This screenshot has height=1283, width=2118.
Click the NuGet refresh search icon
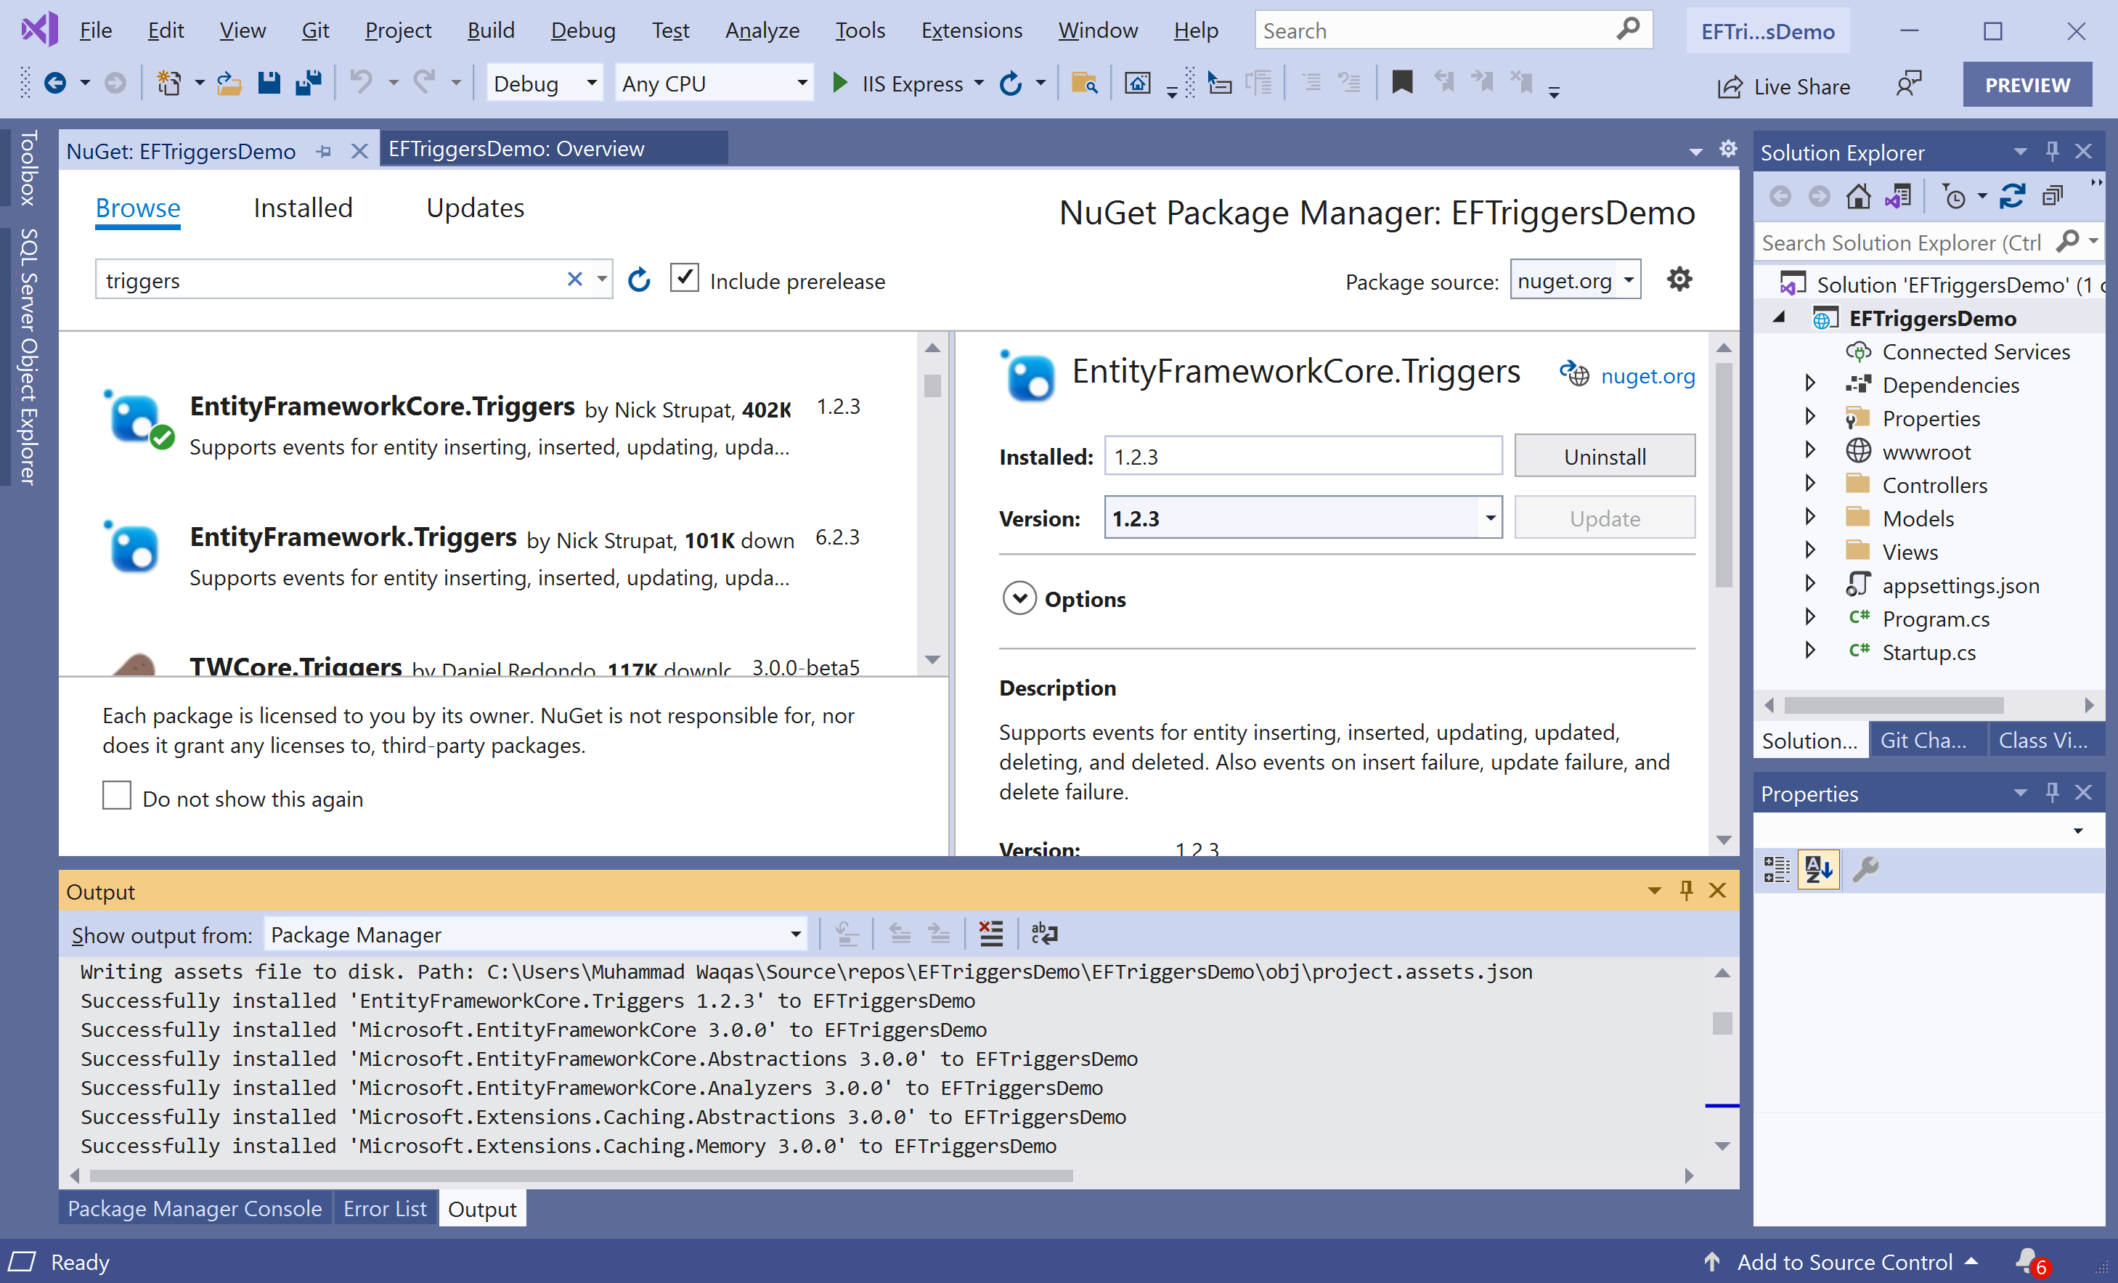[x=639, y=280]
